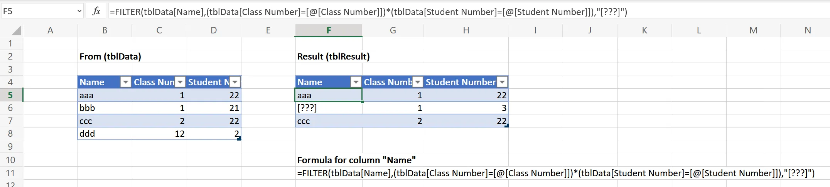Click inside the formula bar text
Image resolution: width=830 pixels, height=187 pixels.
pyautogui.click(x=368, y=12)
